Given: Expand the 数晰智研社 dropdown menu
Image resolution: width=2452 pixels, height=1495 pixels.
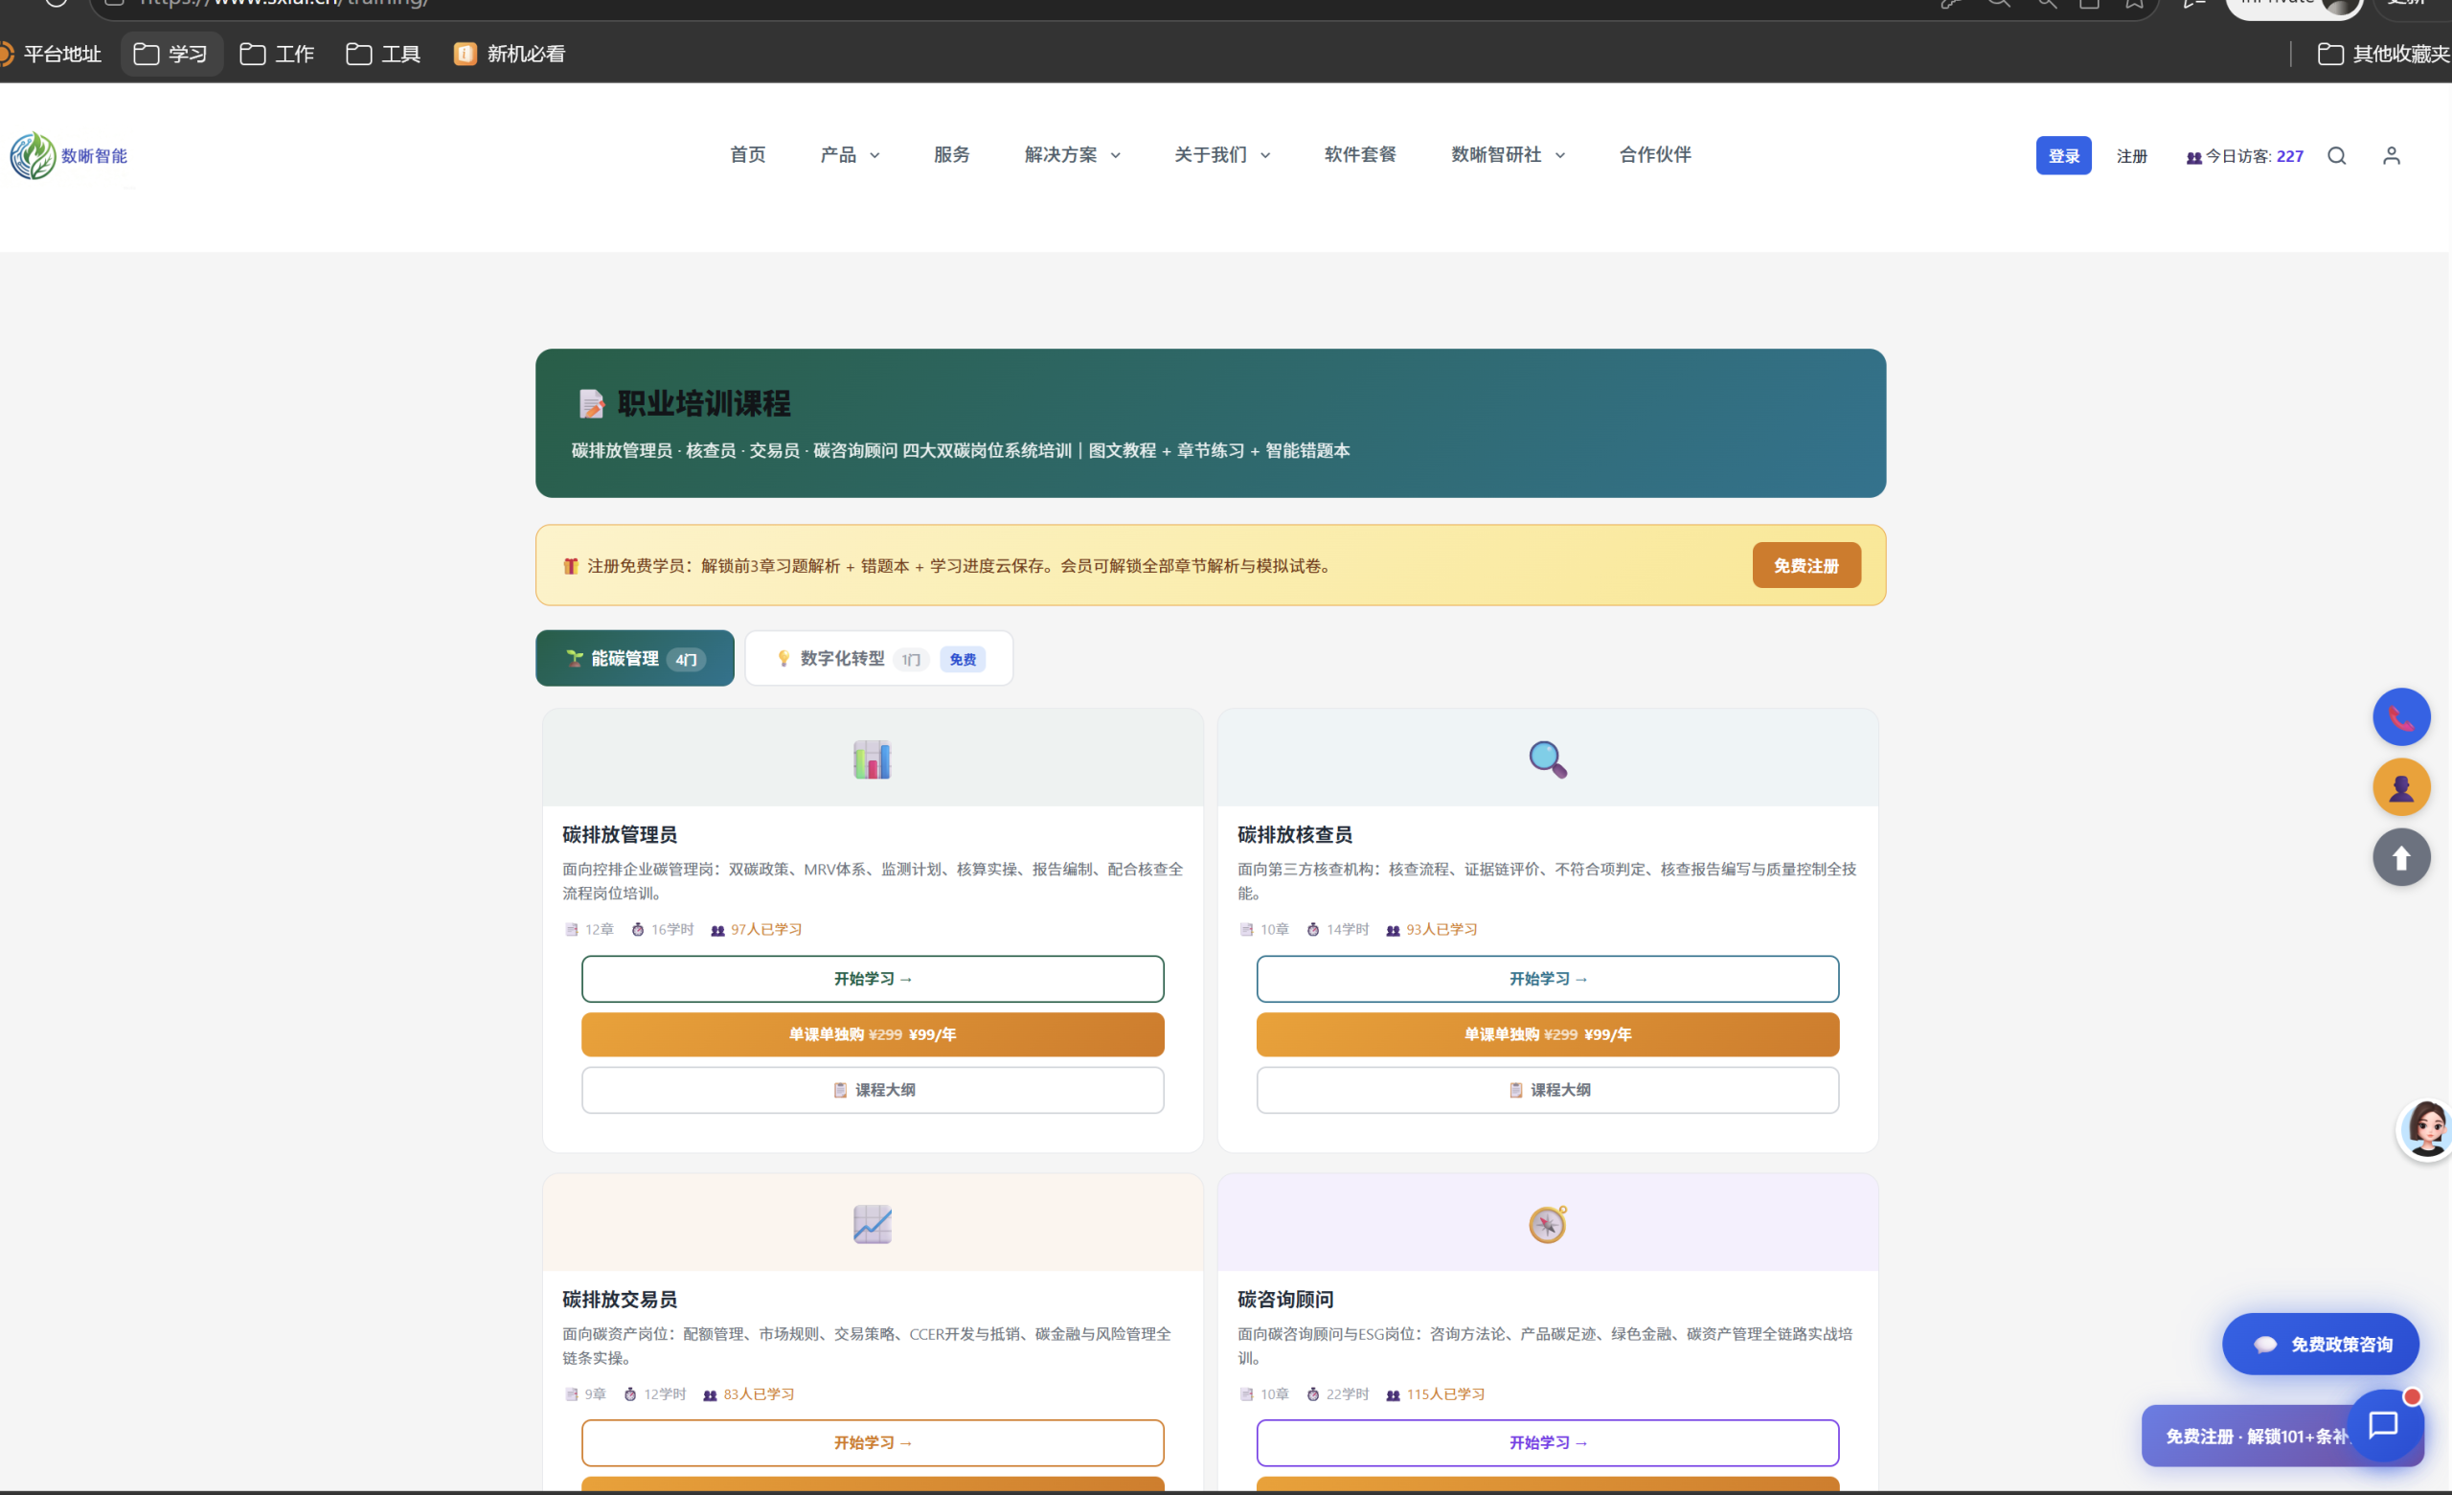Looking at the screenshot, I should [x=1508, y=155].
